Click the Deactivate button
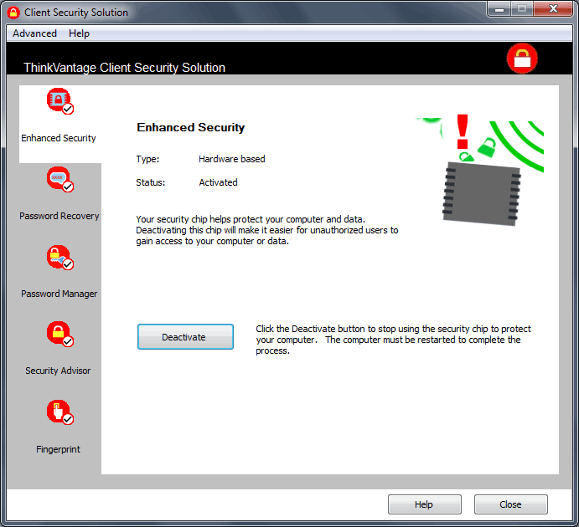This screenshot has height=527, width=579. coord(185,337)
